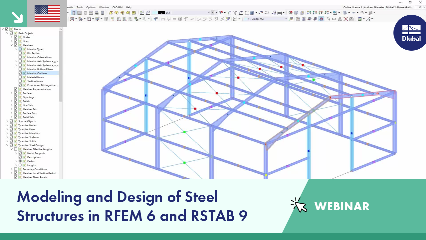426x240 pixels.
Task: Click the red Delete All toolbar icon
Action: [x=345, y=19]
